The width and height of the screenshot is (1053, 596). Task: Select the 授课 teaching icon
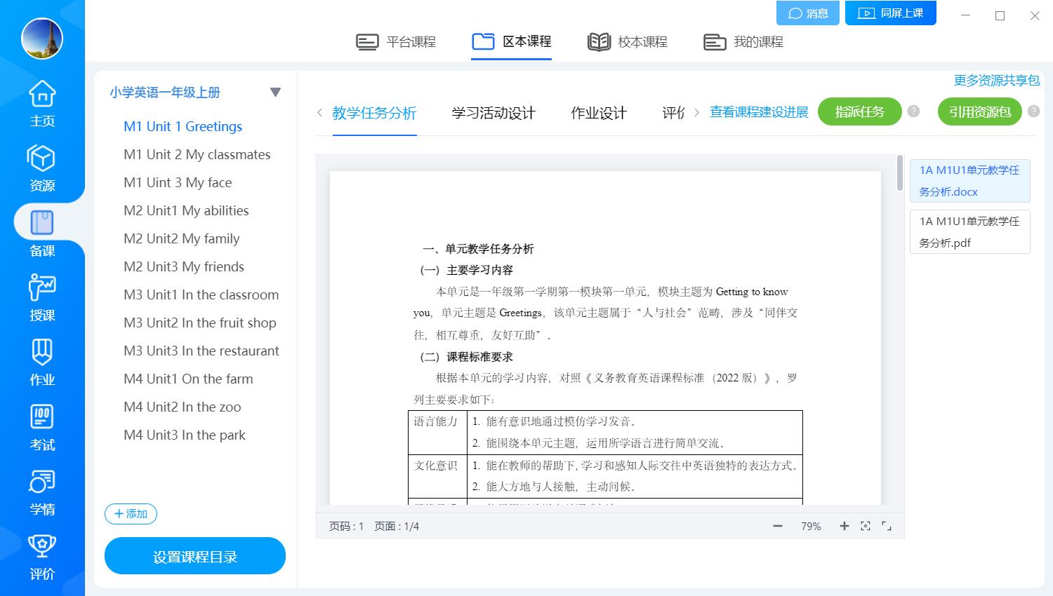[x=42, y=297]
